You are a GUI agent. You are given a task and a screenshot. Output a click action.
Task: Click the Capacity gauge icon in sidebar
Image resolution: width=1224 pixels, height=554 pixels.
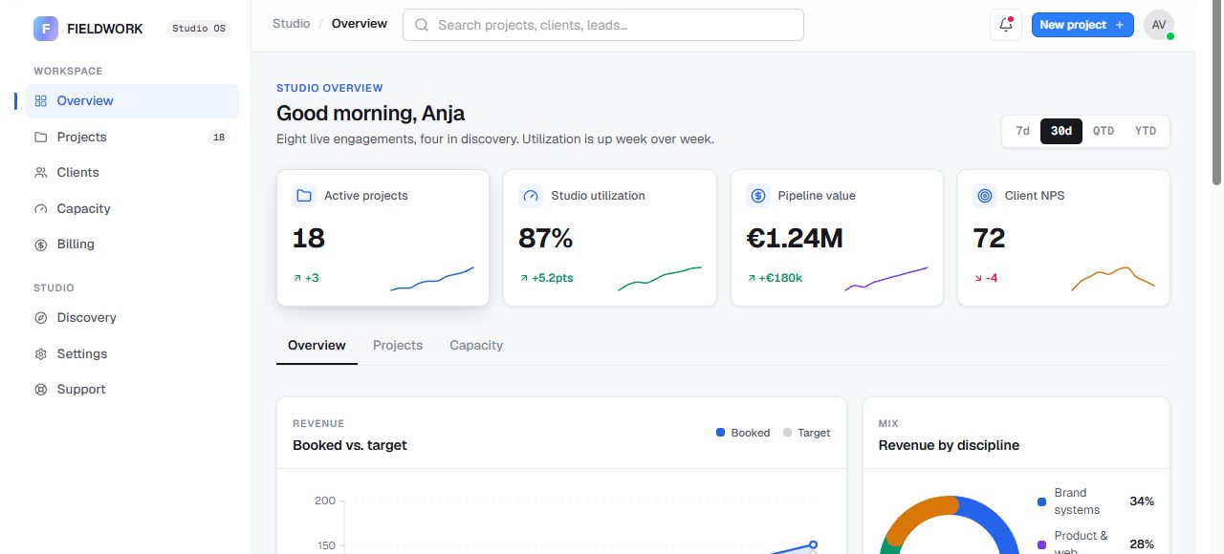40,208
